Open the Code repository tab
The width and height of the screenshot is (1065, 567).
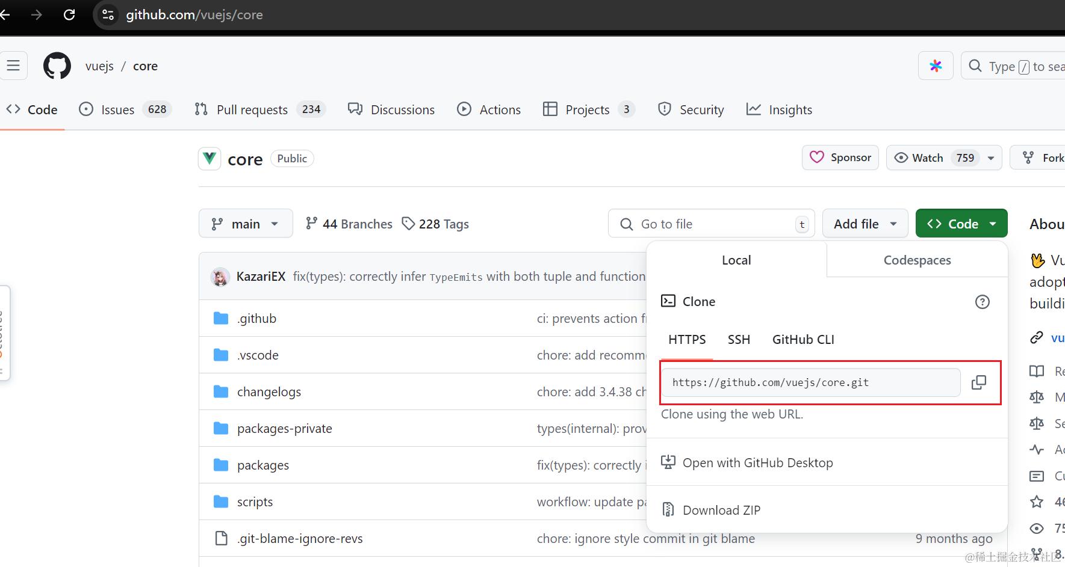pos(32,109)
